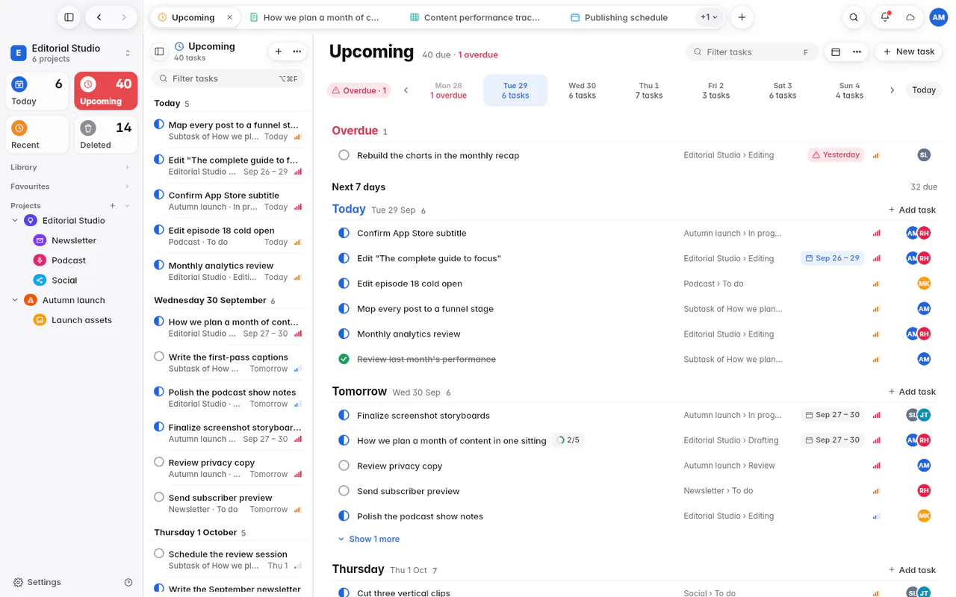Open the Deleted smart list tile
The width and height of the screenshot is (956, 597).
click(x=106, y=134)
